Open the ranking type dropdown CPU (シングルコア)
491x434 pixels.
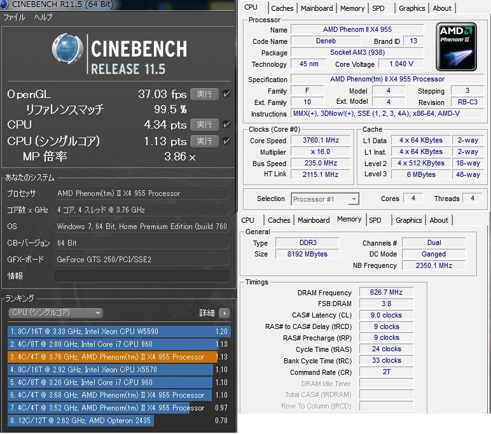(55, 312)
